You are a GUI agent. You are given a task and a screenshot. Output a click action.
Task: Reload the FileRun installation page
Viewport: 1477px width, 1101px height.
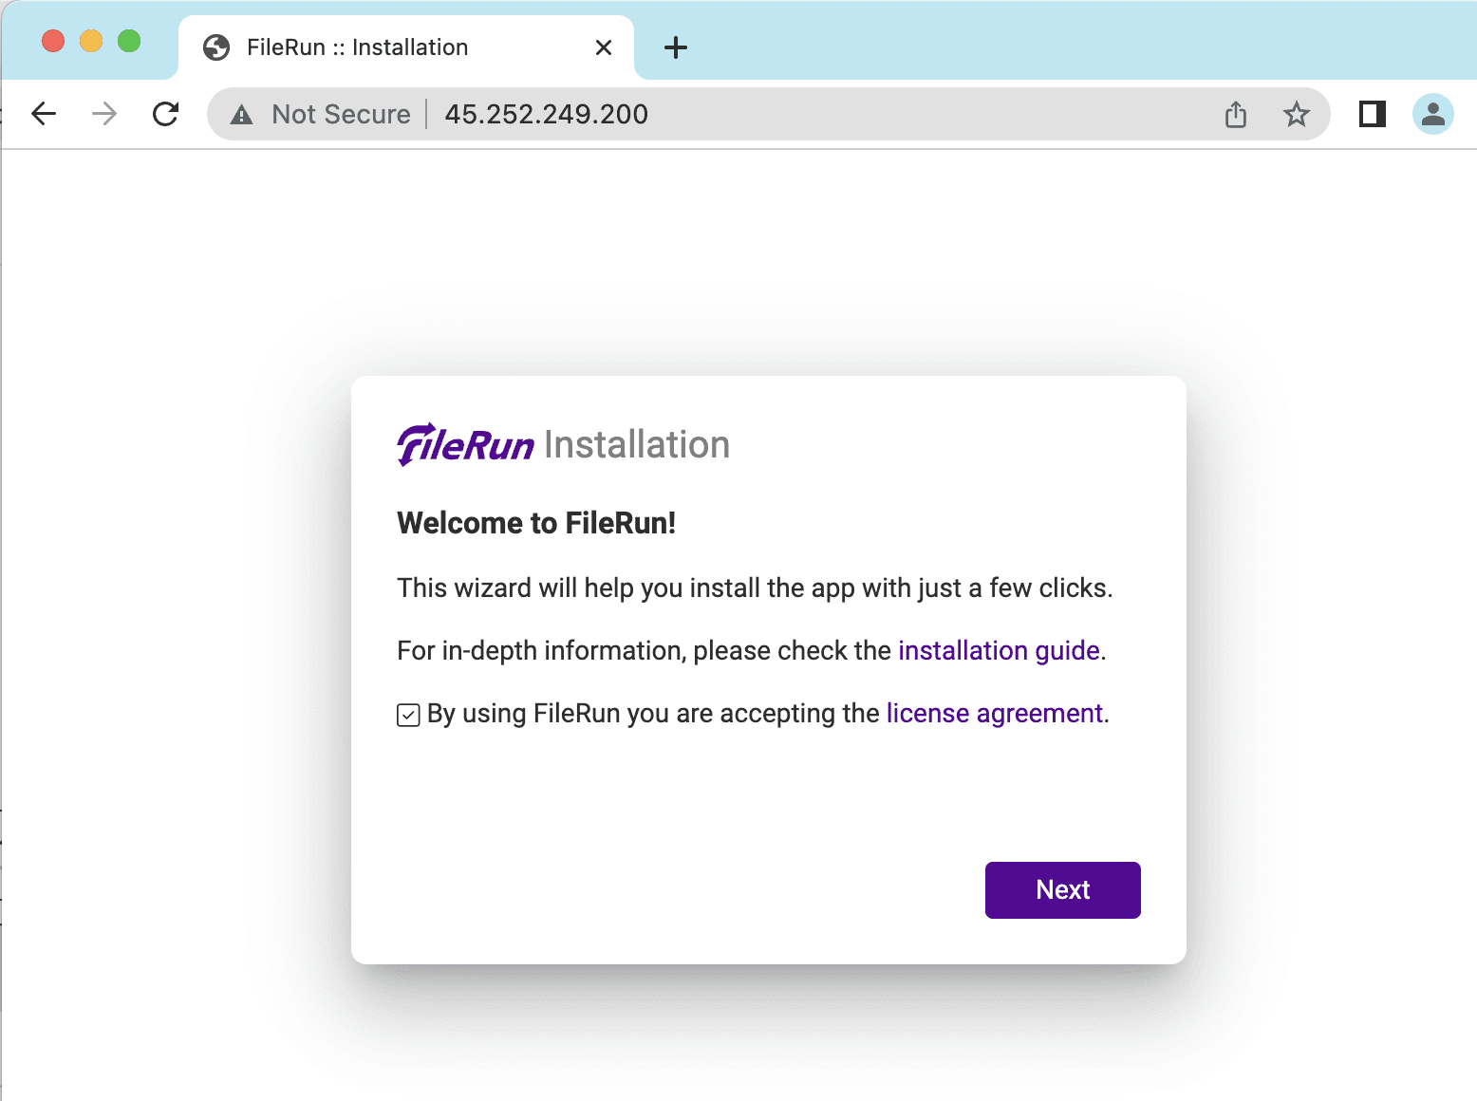tap(166, 114)
